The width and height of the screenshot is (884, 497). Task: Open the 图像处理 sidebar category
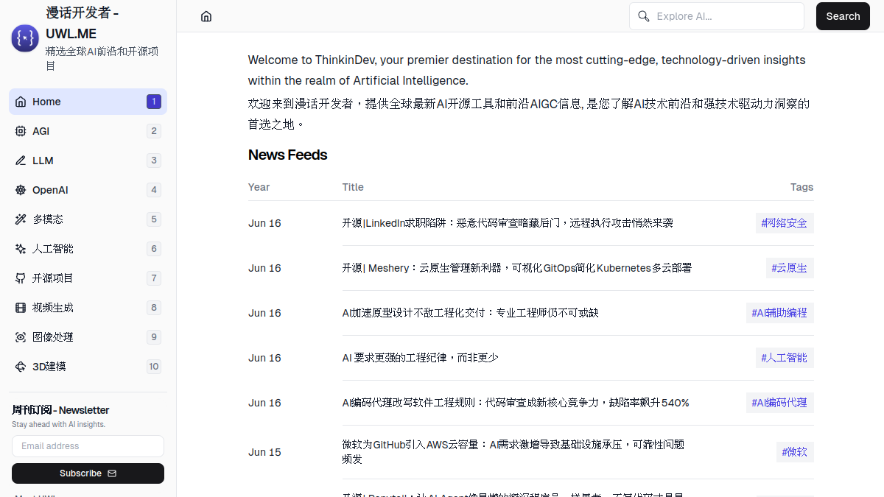(88, 337)
